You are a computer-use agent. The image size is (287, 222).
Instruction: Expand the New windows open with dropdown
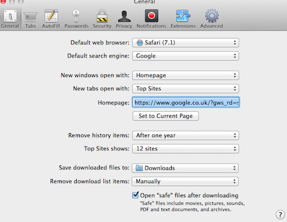point(186,75)
